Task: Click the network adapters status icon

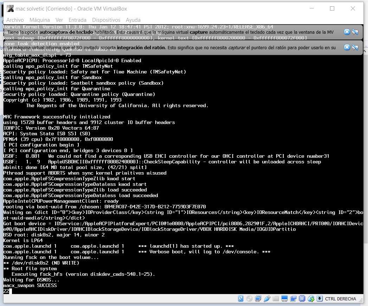Action: (x=258, y=299)
